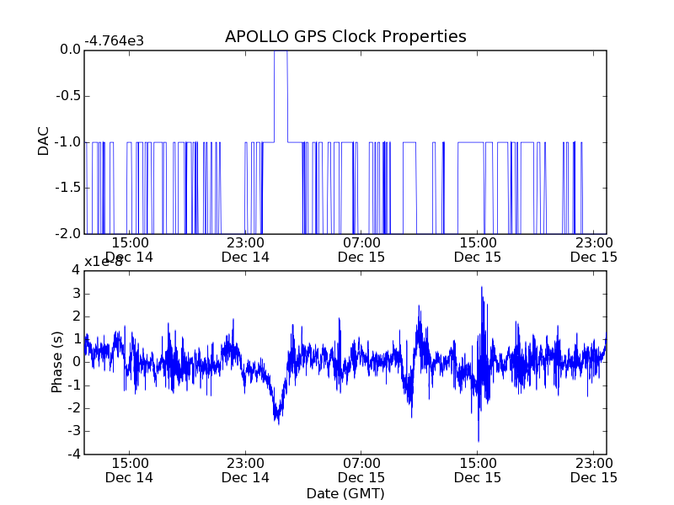Select the "0" tick on Phase axis
This screenshot has height=505, width=674.
click(x=76, y=362)
